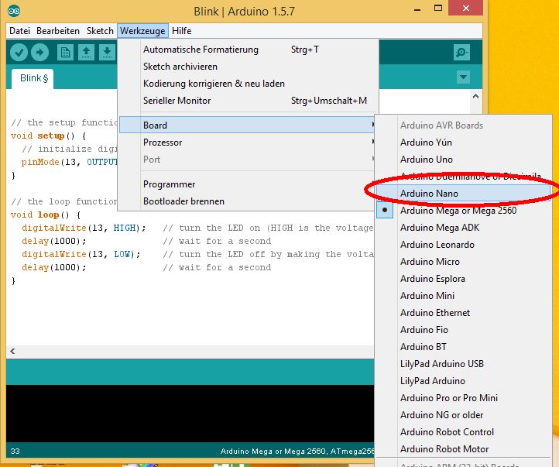559x467 pixels.
Task: Select Arduino Fio board
Action: [464, 330]
